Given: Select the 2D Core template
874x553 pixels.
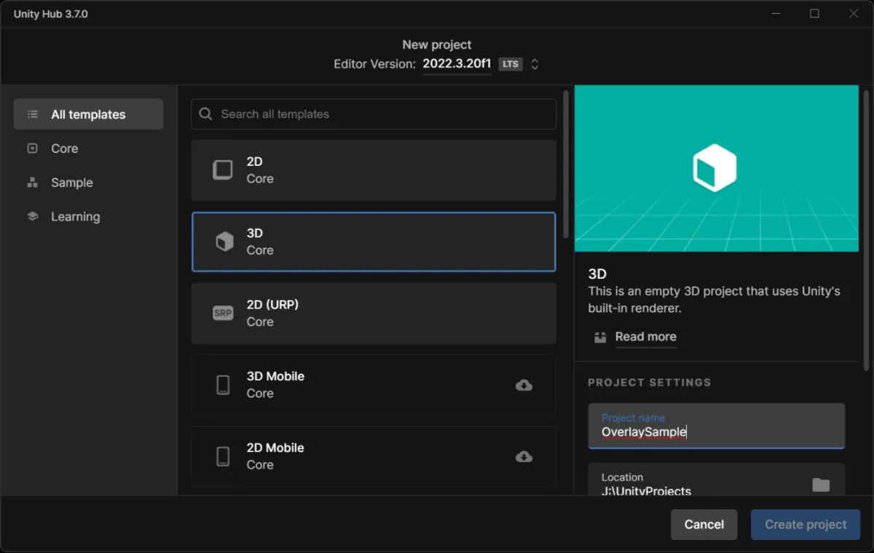Looking at the screenshot, I should tap(374, 170).
